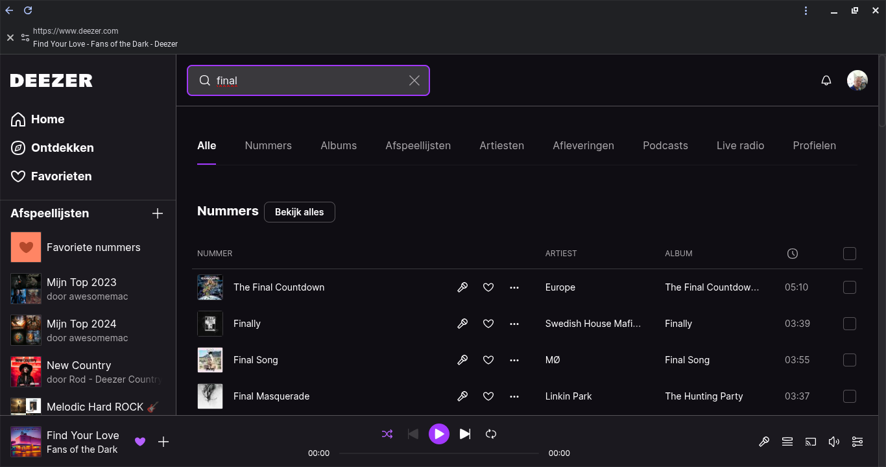Screen dimensions: 886x467
Task: Open the site settings icon next to the URL
Action: (x=25, y=38)
